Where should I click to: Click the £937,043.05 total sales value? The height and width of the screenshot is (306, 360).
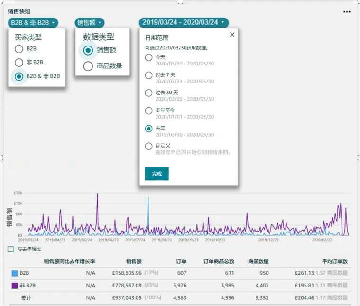coord(127,298)
